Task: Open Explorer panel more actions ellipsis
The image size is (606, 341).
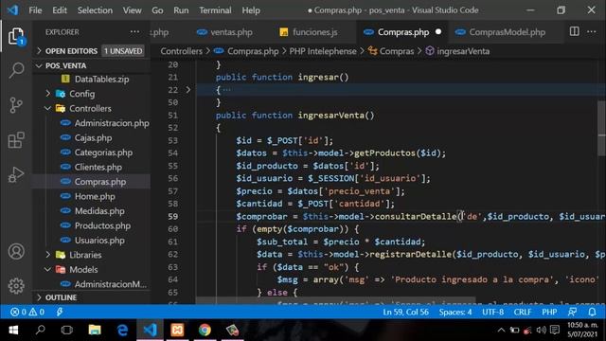Action: (134, 32)
